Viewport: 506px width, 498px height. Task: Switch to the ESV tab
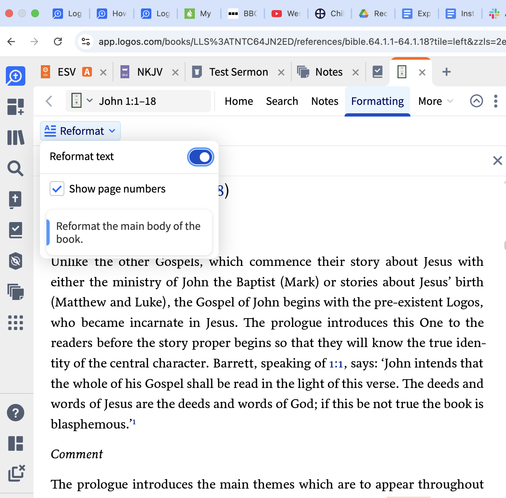pos(67,72)
